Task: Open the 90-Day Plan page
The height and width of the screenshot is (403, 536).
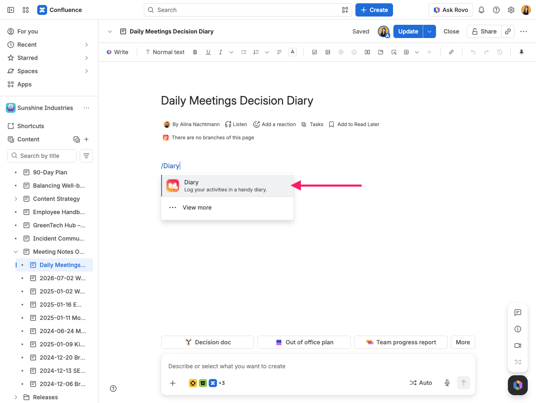Action: pyautogui.click(x=50, y=172)
